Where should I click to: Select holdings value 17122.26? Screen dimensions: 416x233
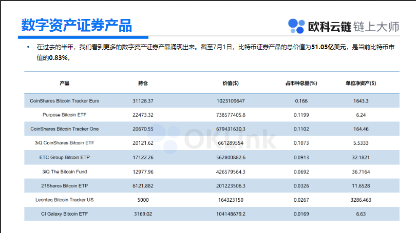143,157
